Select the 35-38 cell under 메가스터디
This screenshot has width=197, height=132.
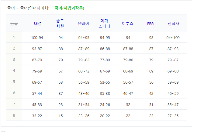click(x=105, y=94)
